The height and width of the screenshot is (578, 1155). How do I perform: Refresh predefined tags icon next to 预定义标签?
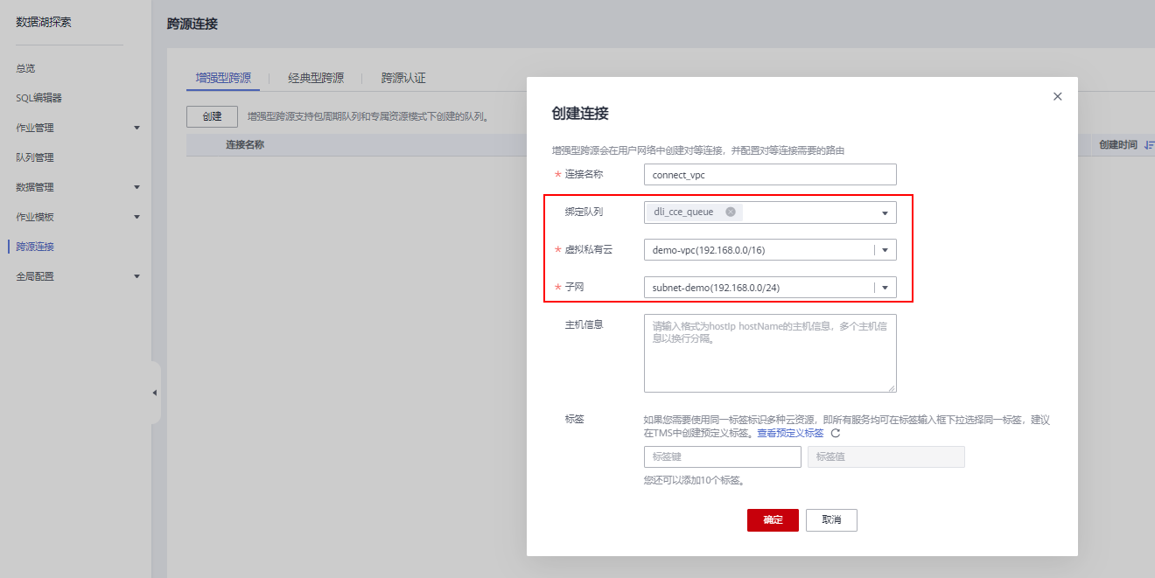(x=835, y=433)
